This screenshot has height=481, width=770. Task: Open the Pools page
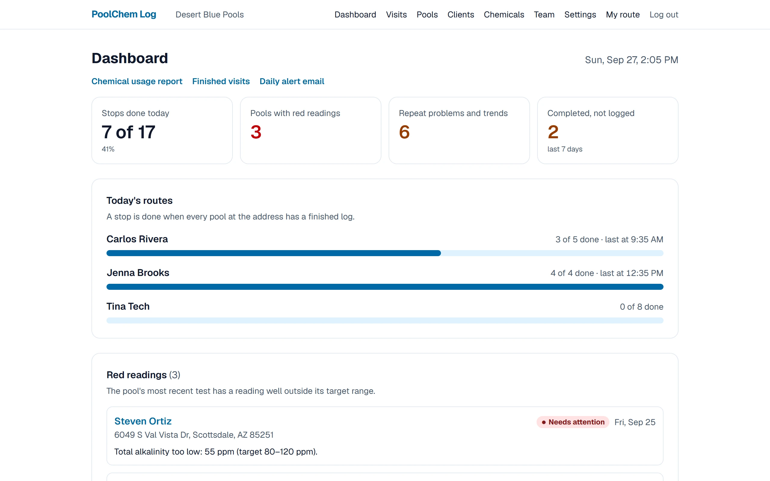click(x=427, y=15)
